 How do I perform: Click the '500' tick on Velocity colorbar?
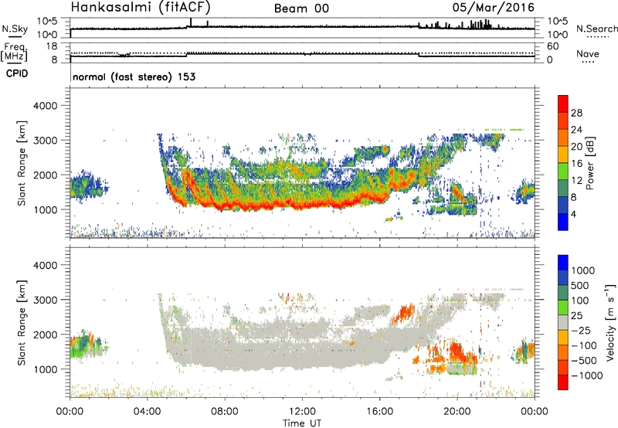tap(579, 285)
